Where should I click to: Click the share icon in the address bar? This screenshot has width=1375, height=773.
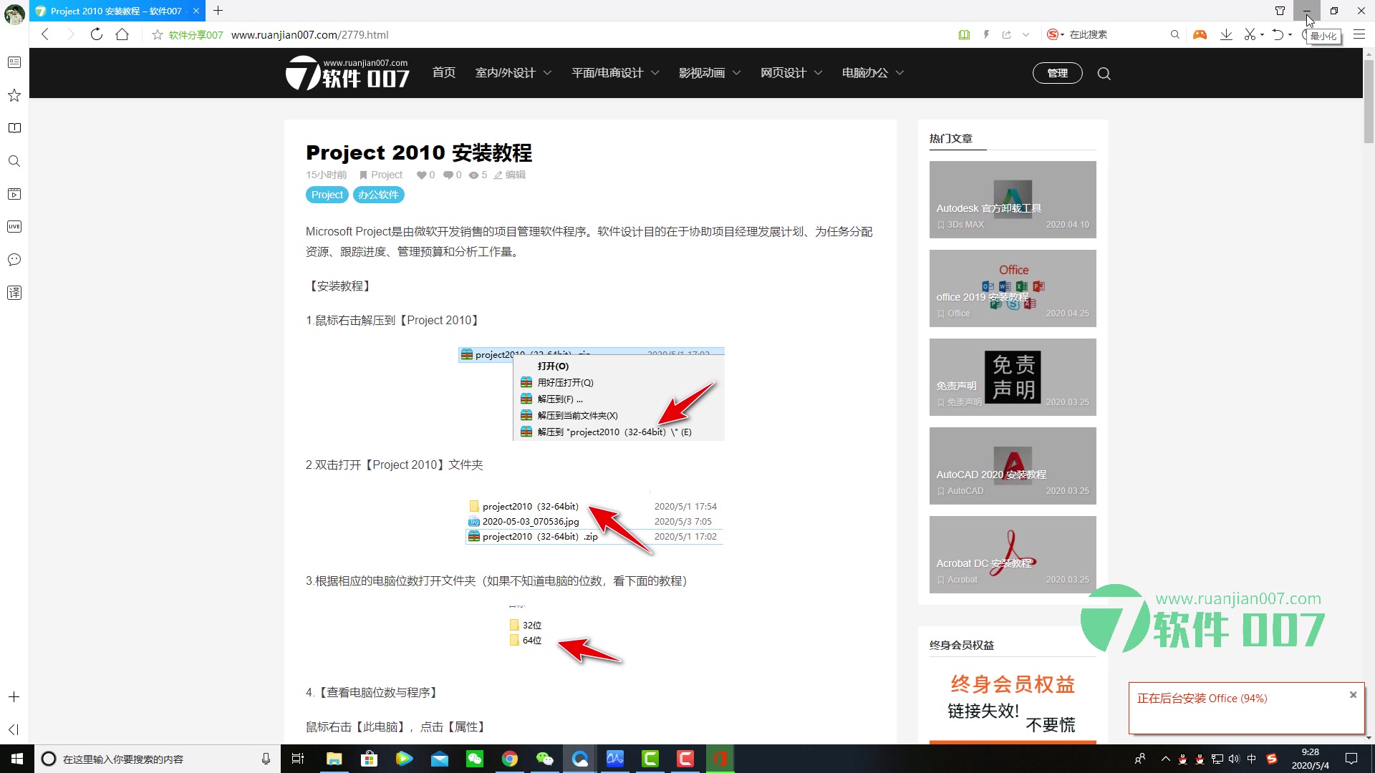tap(1006, 34)
